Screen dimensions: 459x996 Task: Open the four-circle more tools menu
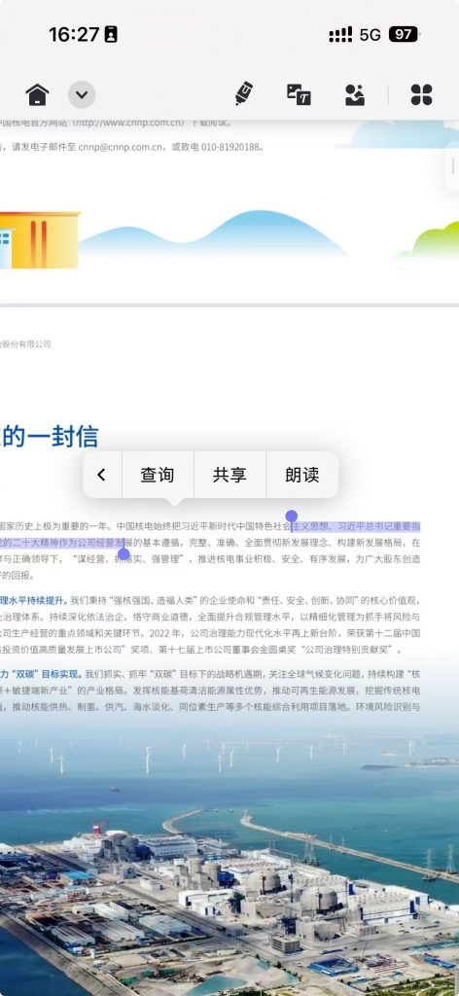point(421,94)
